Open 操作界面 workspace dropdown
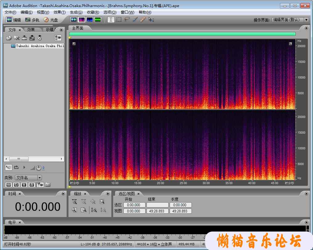The width and height of the screenshot is (313, 250). (307, 20)
